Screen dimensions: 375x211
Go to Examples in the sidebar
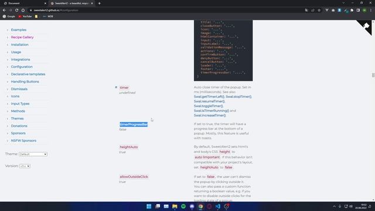[x=19, y=30]
